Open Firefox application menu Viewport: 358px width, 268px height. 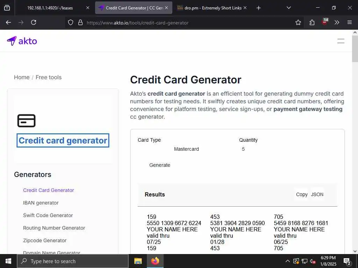tap(350, 22)
